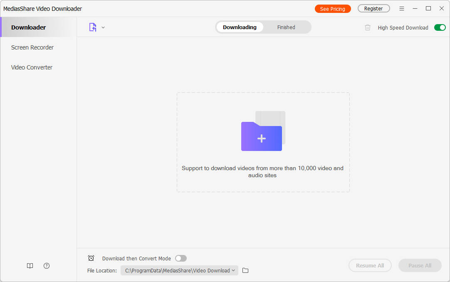This screenshot has height=282, width=450.
Task: Click the paste URL download icon
Action: [92, 27]
